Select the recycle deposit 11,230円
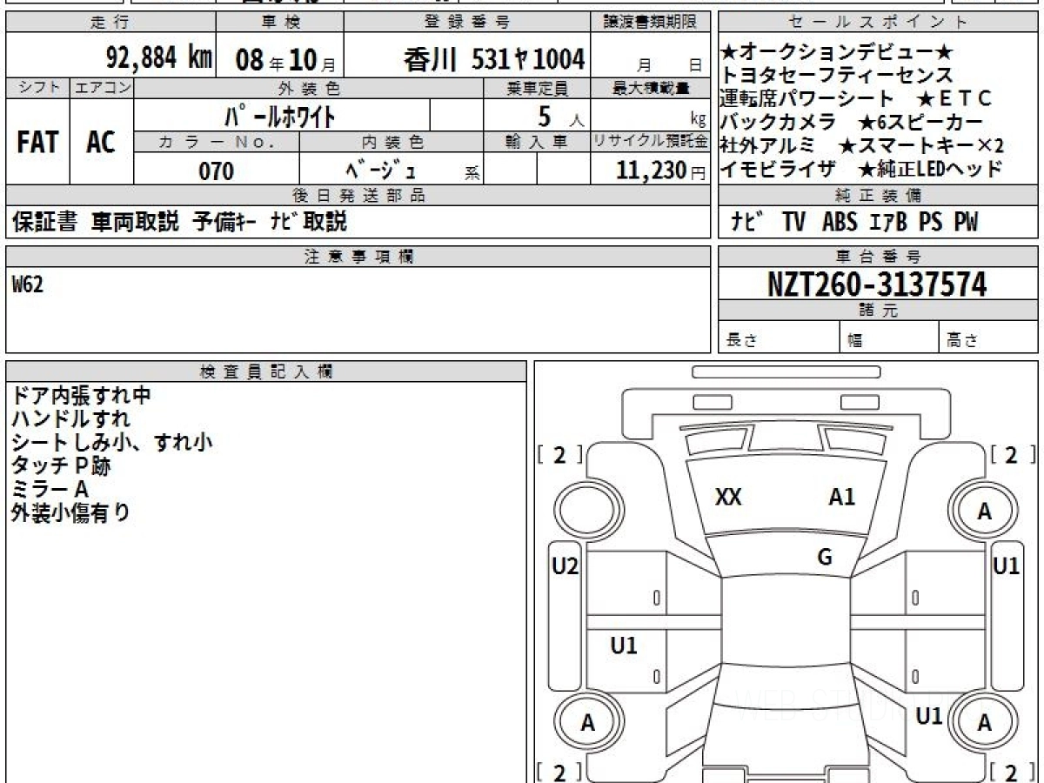Screen dimensions: 1044x783 (661, 171)
